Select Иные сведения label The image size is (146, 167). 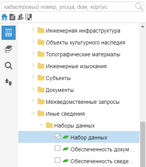65,114
